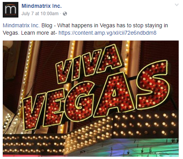This screenshot has height=159, width=183.
Task: Click the Mindmatrix Inc. mention in post text
Action: [x=21, y=25]
